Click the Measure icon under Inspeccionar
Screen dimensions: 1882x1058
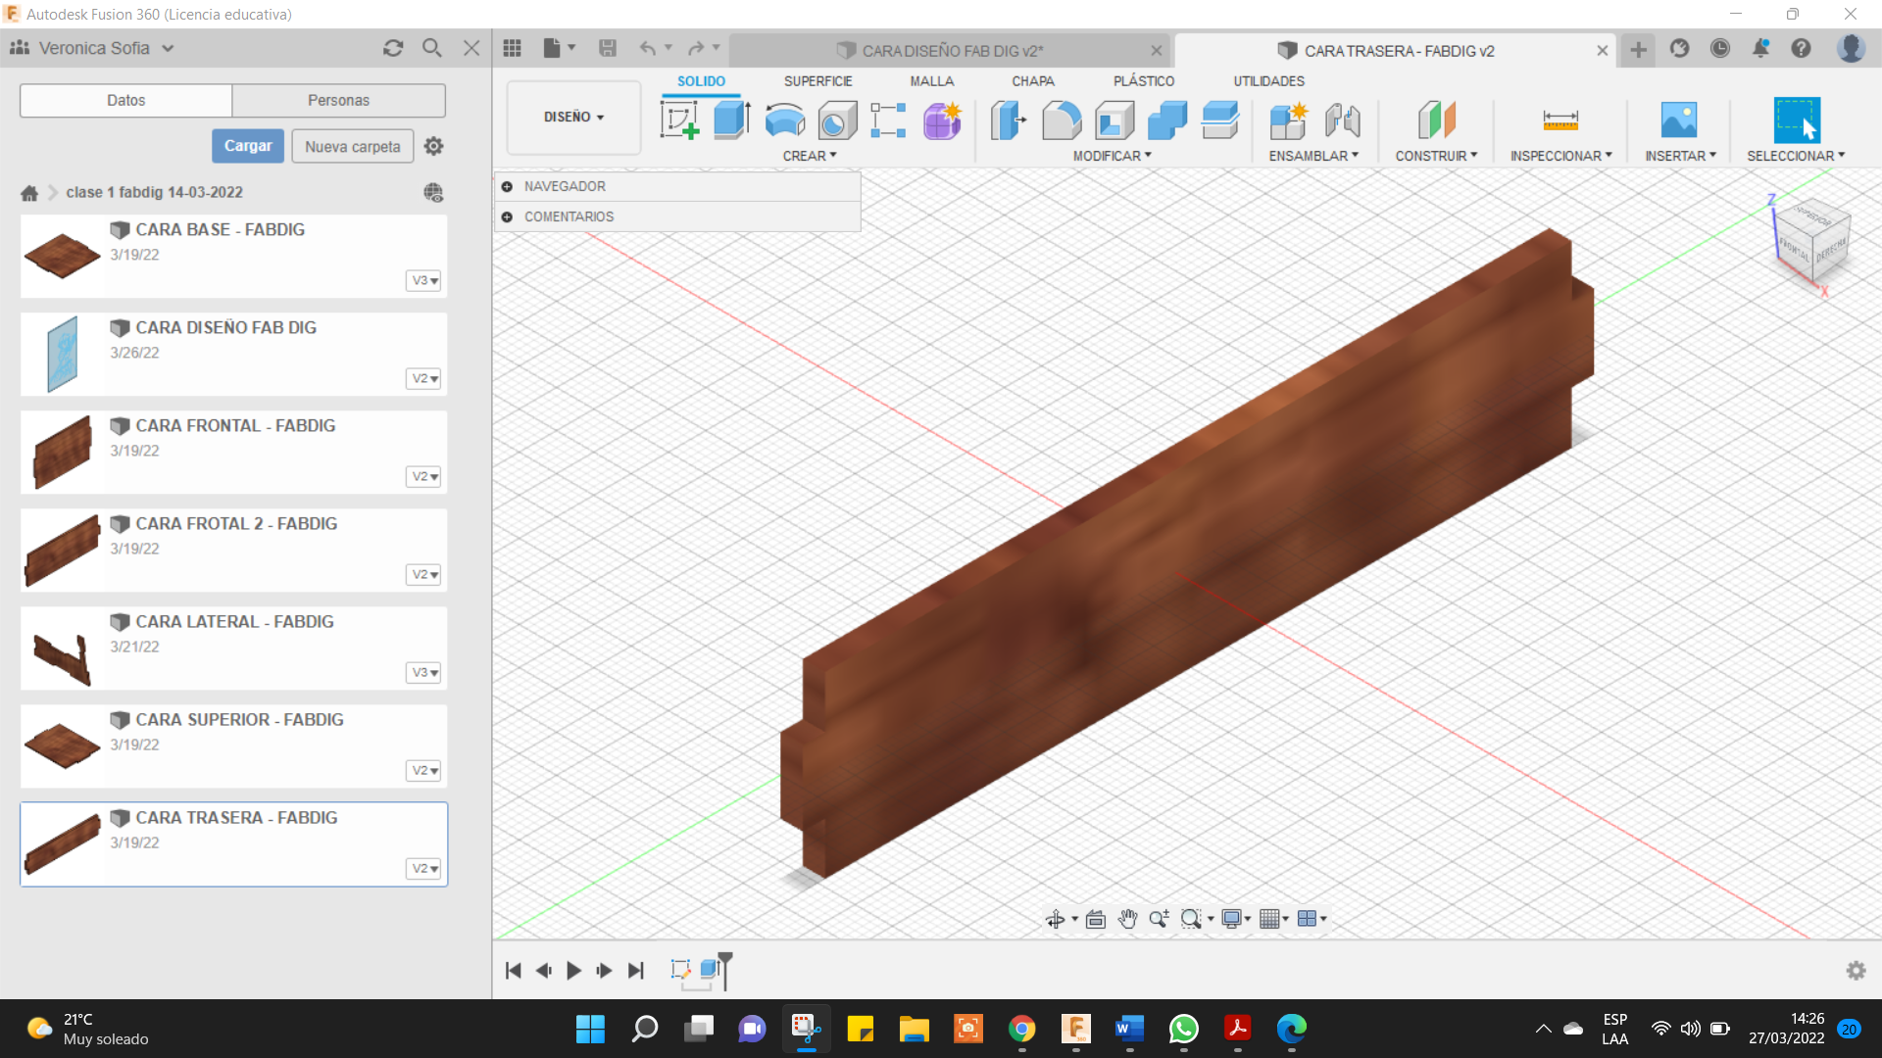point(1560,120)
